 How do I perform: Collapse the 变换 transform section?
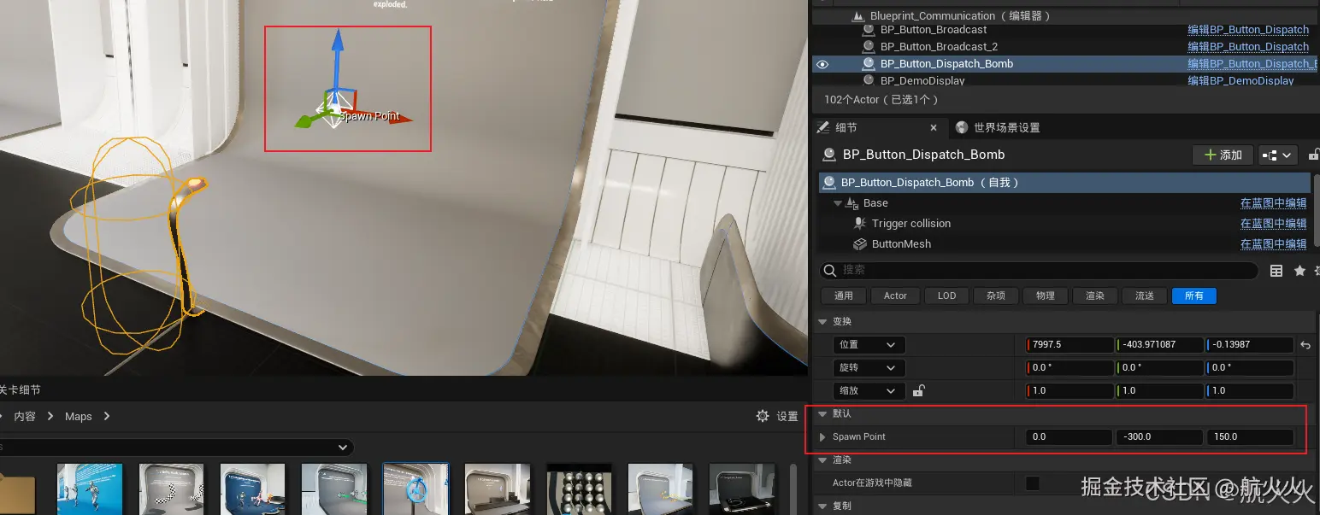(x=823, y=322)
